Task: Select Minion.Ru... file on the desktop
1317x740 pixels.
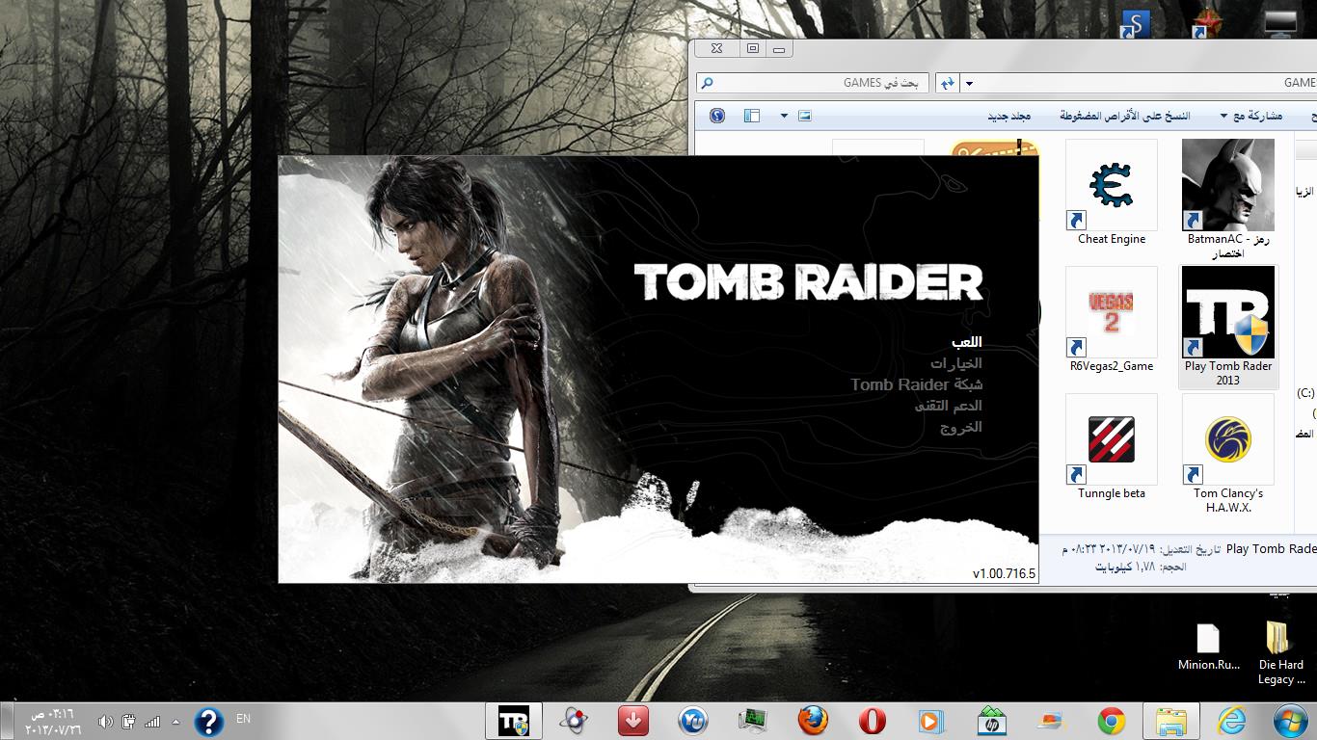Action: point(1208,647)
